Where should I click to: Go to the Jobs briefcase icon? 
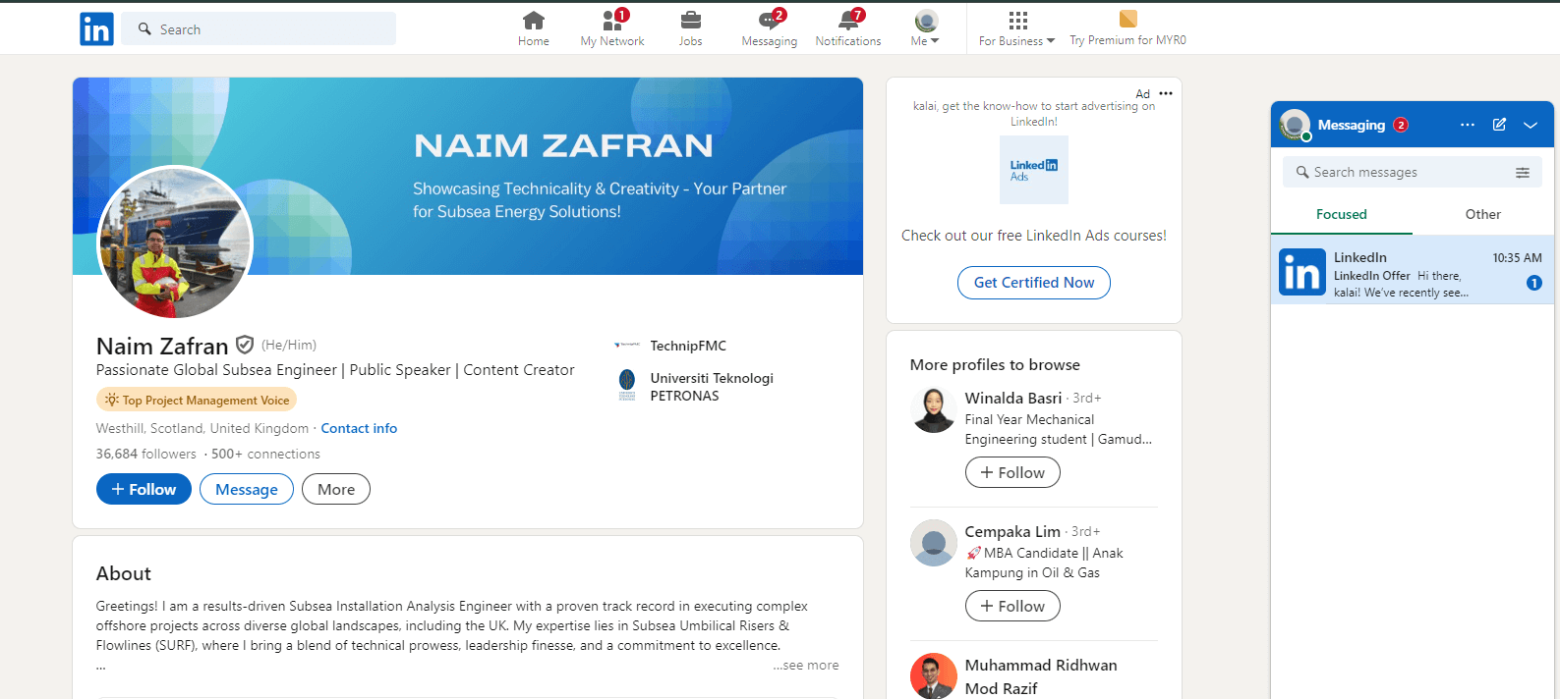(x=691, y=21)
